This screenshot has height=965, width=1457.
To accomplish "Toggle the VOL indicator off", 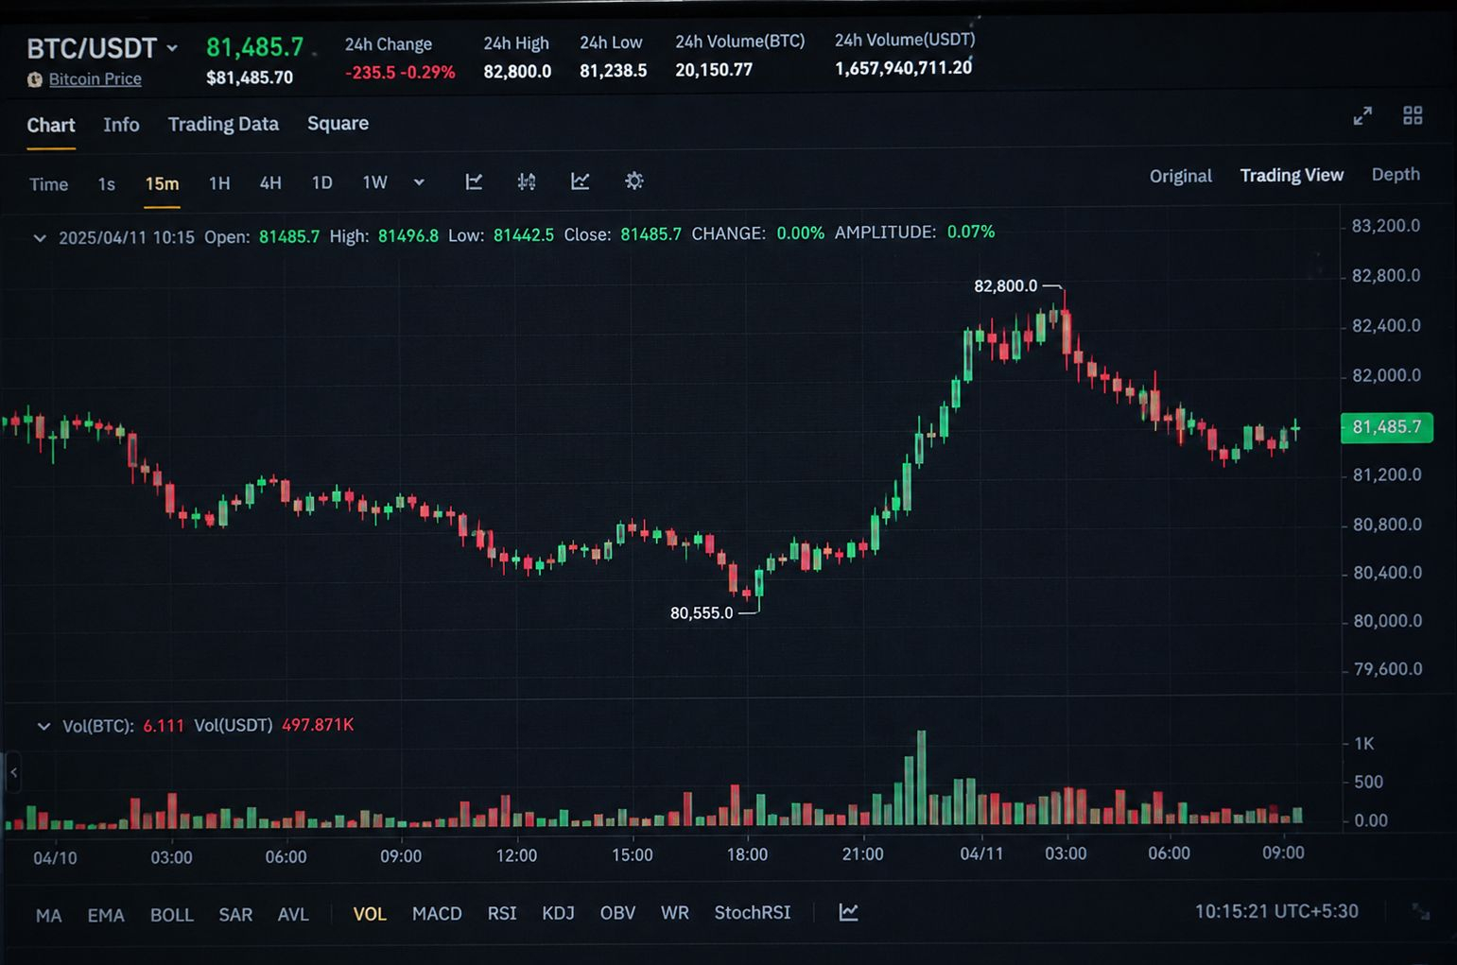I will 370,914.
